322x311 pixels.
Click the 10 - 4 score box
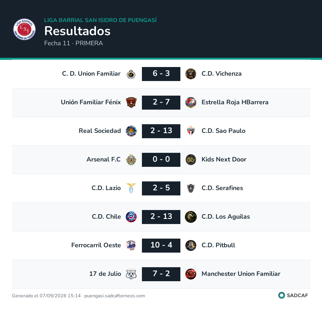pyautogui.click(x=161, y=245)
